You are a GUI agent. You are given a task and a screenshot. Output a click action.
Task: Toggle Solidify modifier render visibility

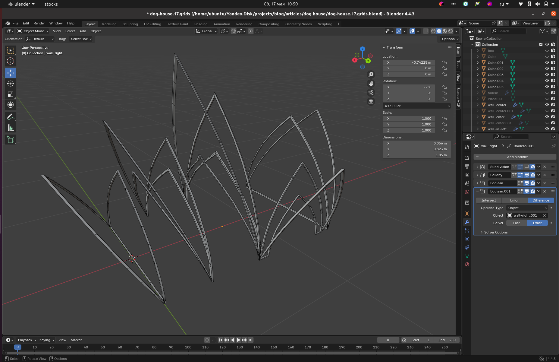click(x=532, y=175)
